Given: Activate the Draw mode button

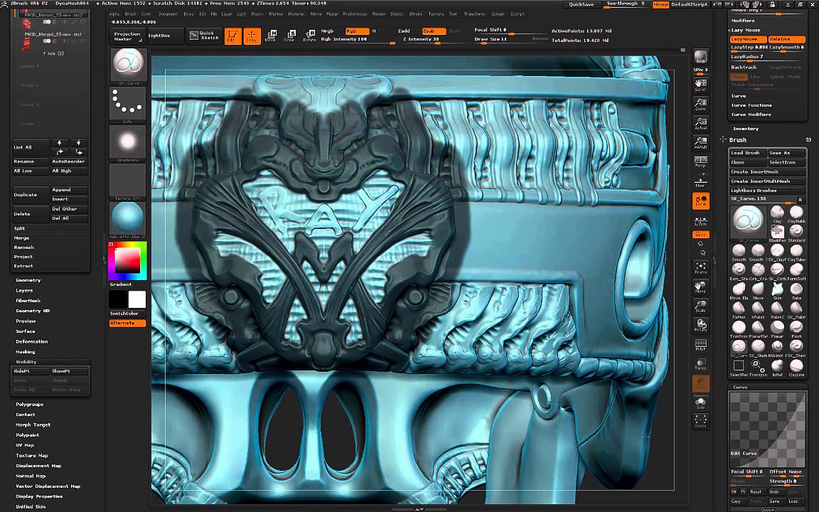Looking at the screenshot, I should click(x=252, y=36).
